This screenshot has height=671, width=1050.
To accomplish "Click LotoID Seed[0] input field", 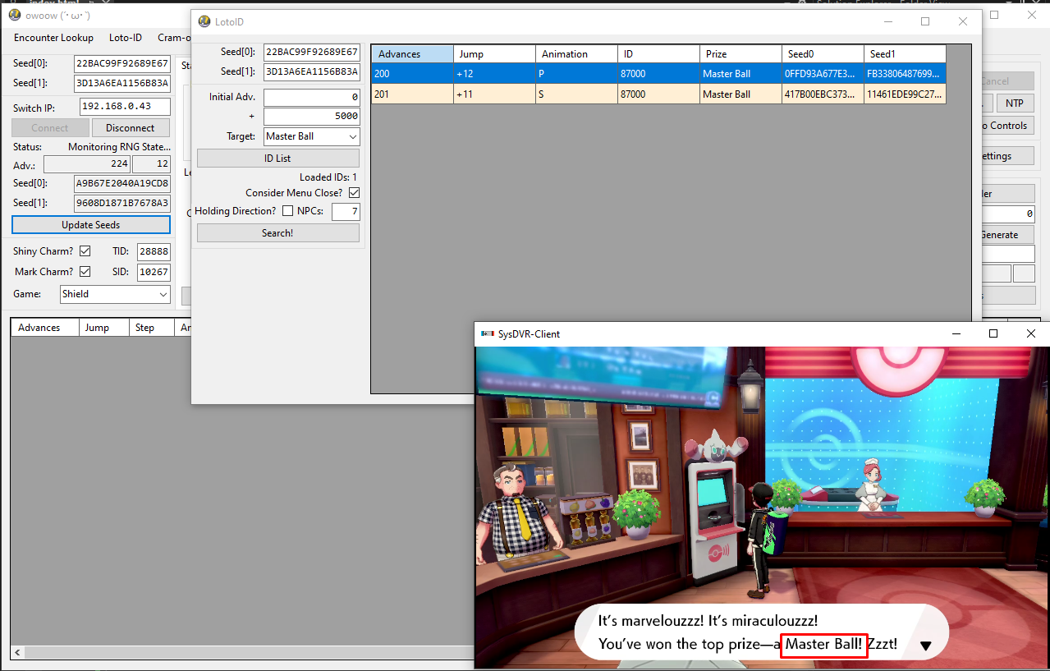I will point(311,53).
